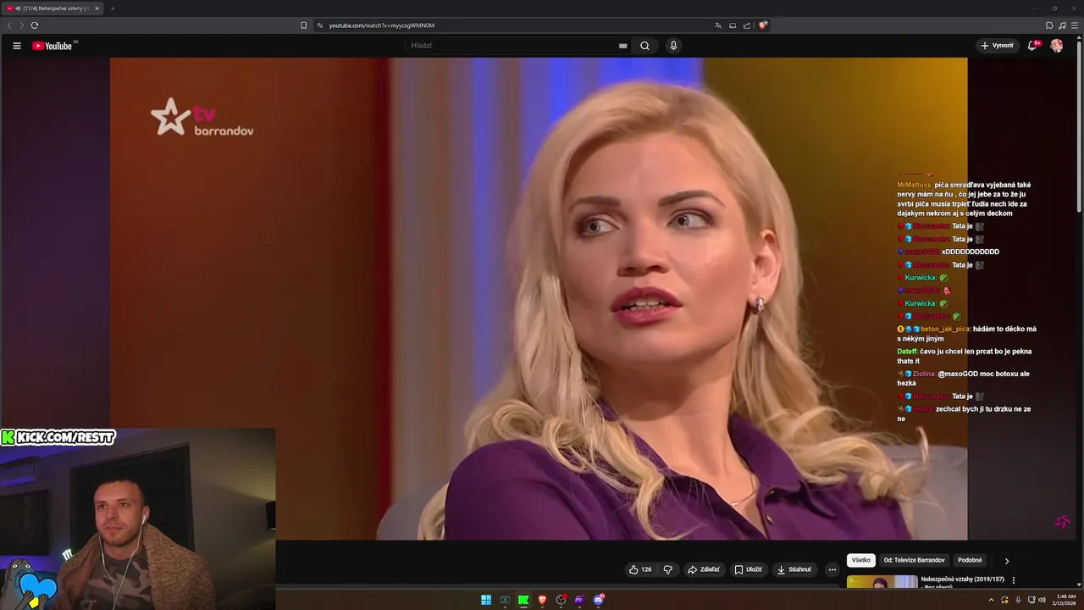Screen dimensions: 1084x610
Task: Select the Od: Televize Barrandov chip
Action: coord(914,560)
